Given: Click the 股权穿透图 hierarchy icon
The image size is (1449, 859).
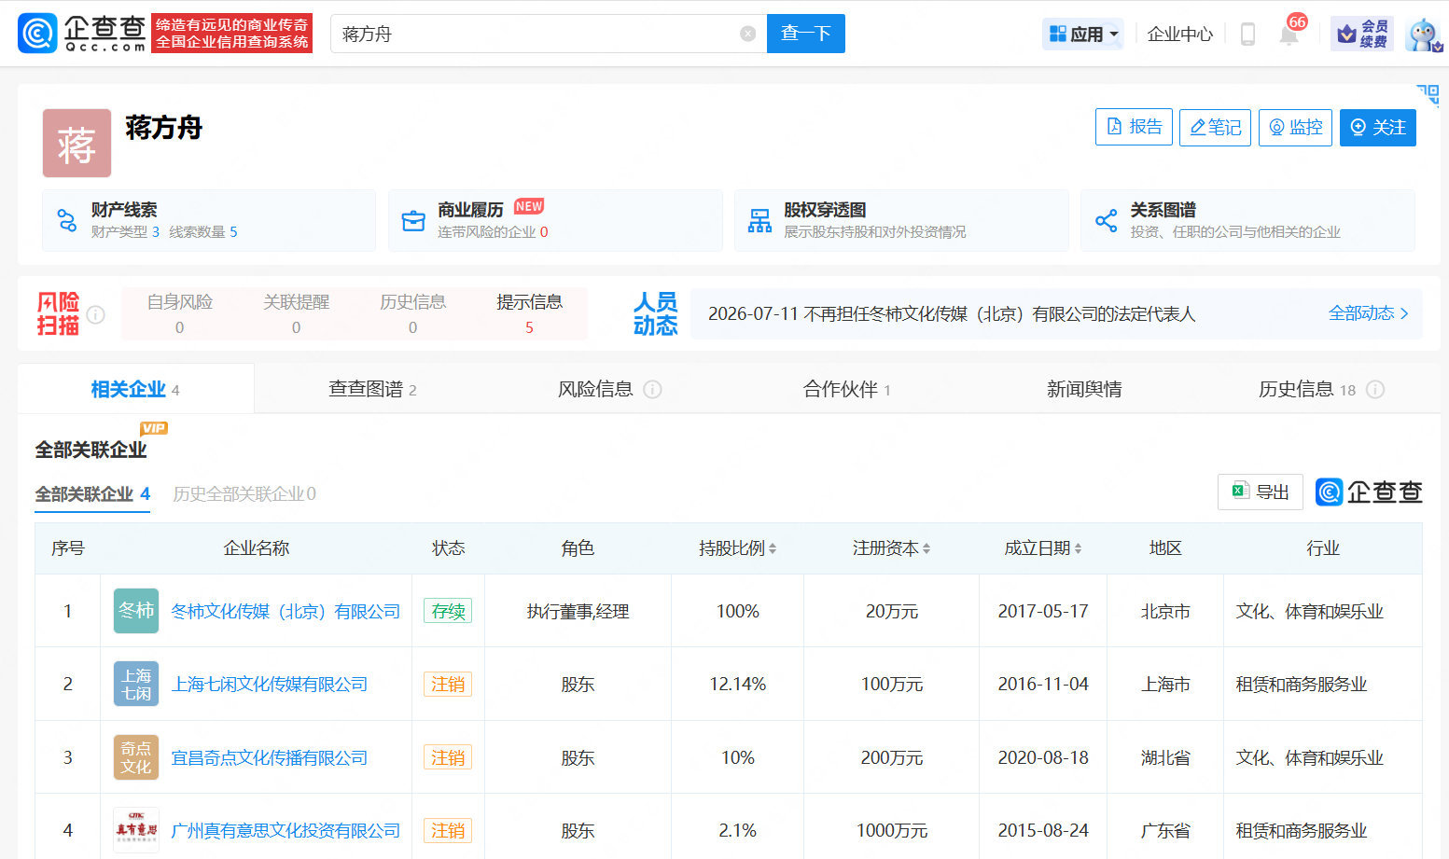Looking at the screenshot, I should [x=759, y=221].
